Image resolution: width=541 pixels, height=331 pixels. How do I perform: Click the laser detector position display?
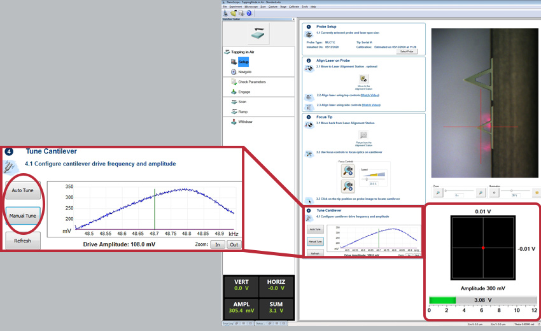tap(483, 248)
